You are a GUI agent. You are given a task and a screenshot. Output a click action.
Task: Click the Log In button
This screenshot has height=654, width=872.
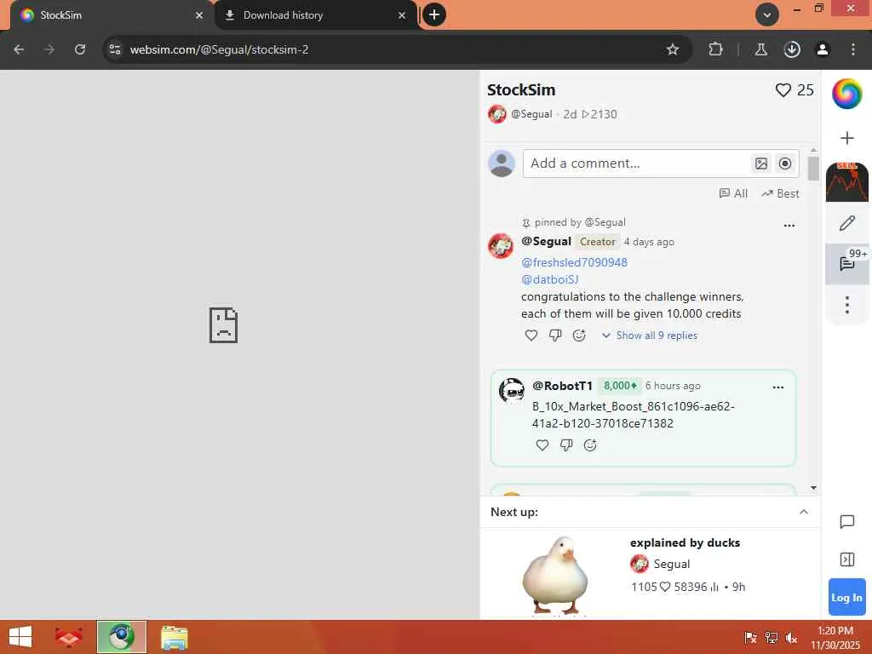point(846,597)
